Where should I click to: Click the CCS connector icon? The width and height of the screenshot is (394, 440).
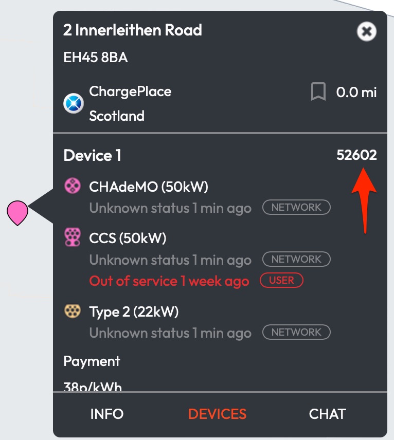72,237
